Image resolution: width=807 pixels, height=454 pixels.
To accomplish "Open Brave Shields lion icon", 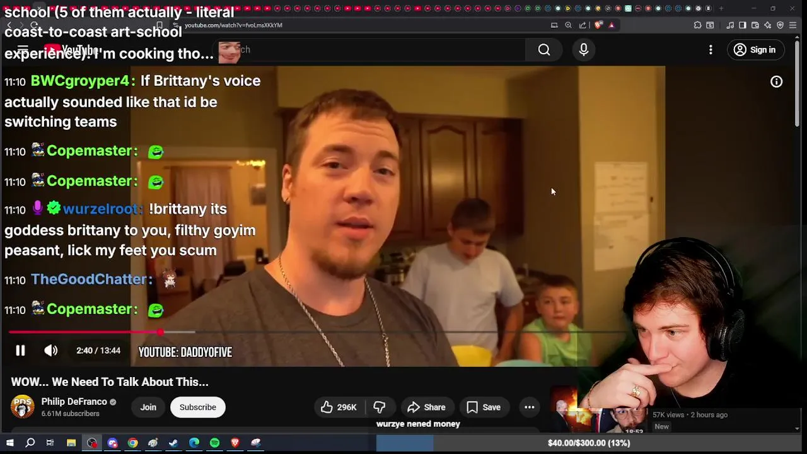I will pyautogui.click(x=598, y=25).
